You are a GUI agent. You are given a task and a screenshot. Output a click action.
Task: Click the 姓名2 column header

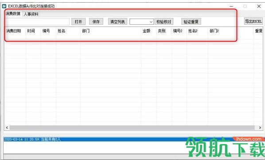(x=197, y=31)
